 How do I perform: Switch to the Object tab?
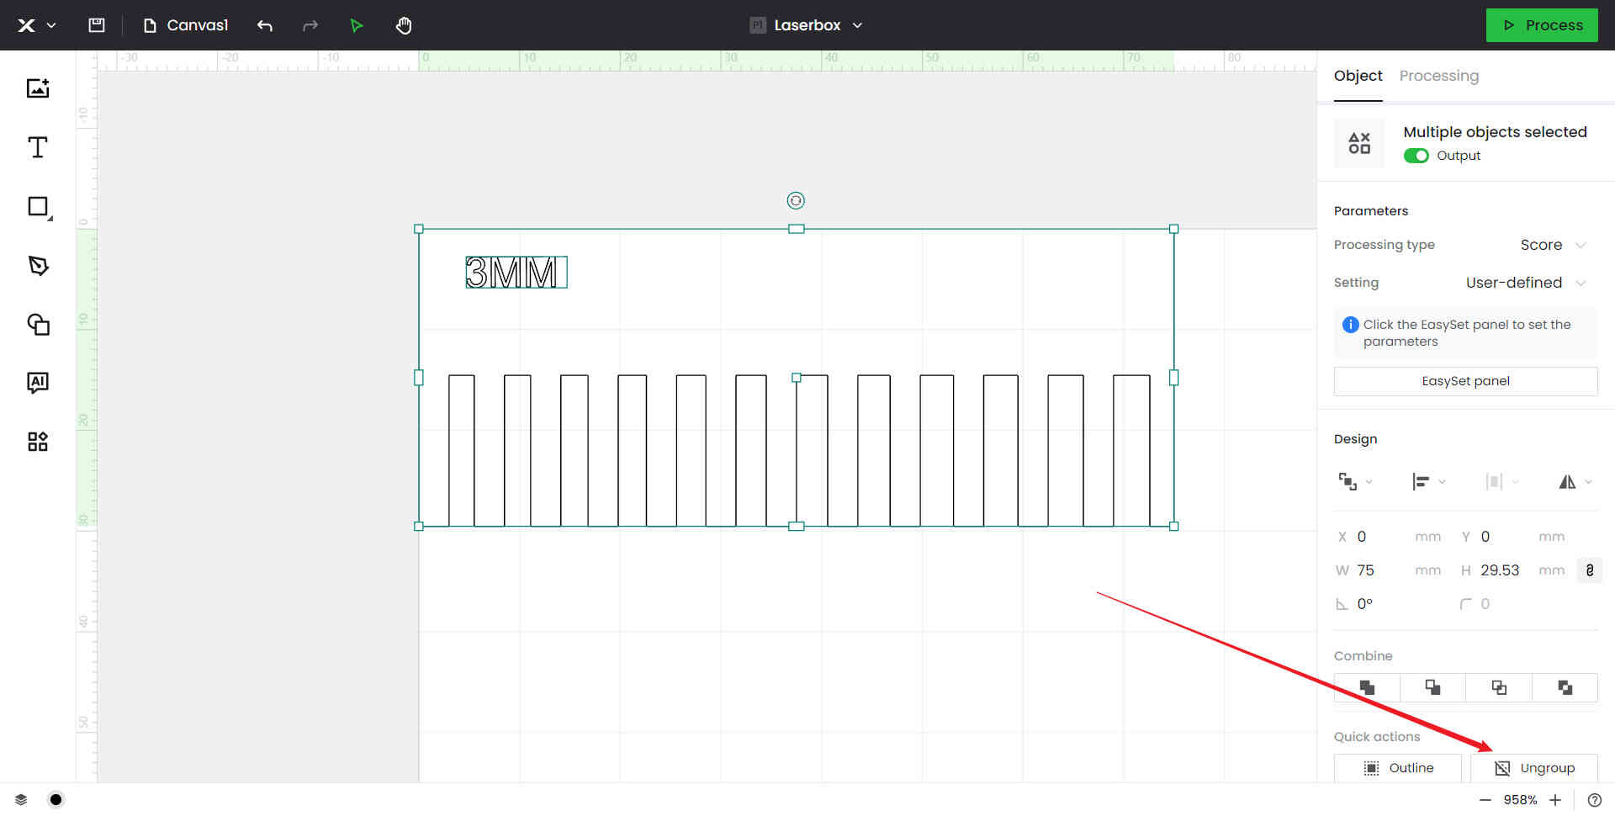point(1358,76)
